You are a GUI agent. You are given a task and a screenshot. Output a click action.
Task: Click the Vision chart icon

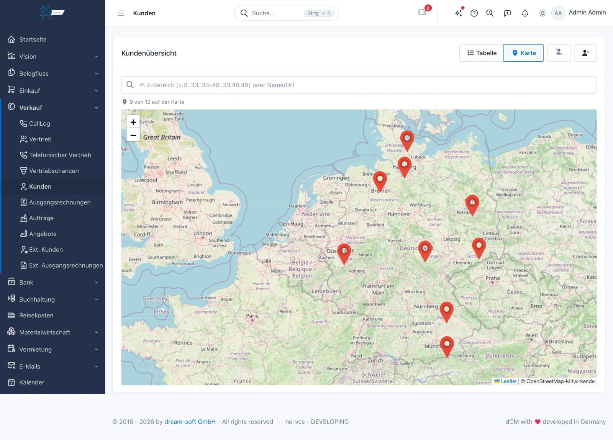click(x=11, y=56)
